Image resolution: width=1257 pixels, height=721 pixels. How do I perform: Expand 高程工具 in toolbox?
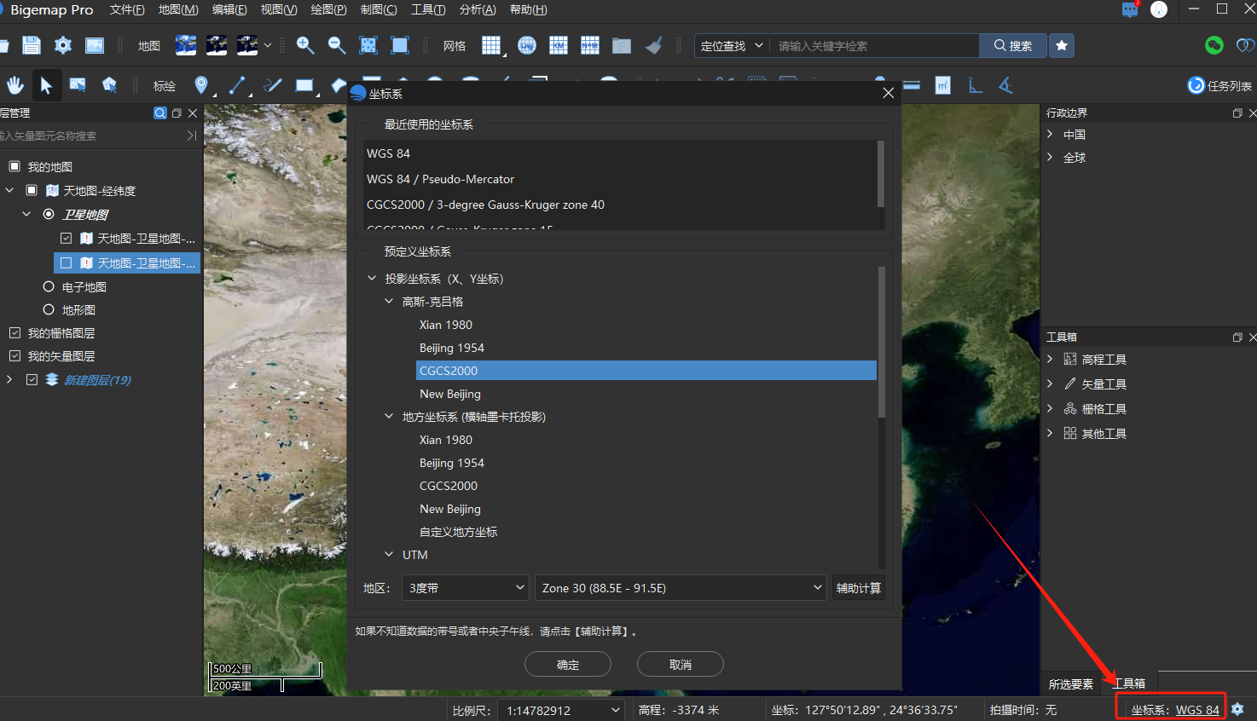tap(1050, 359)
